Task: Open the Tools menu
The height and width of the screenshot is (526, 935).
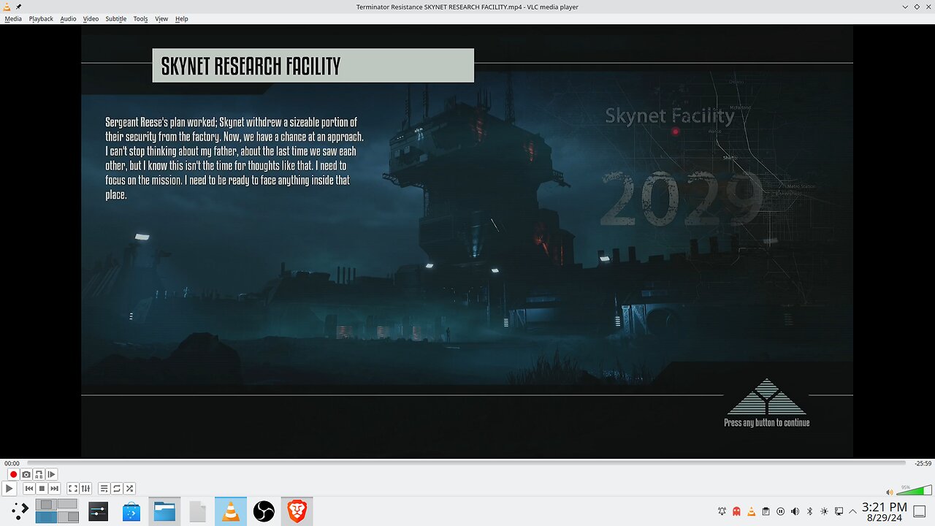Action: (140, 19)
